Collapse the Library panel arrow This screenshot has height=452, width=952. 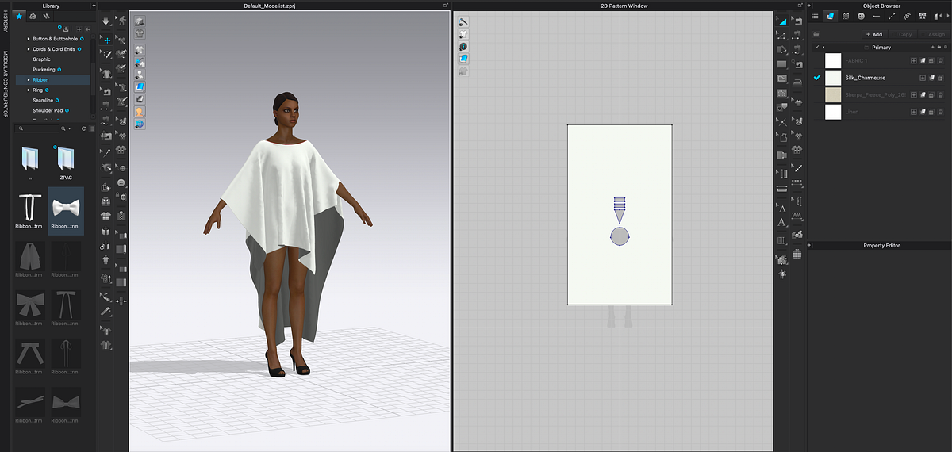[94, 6]
